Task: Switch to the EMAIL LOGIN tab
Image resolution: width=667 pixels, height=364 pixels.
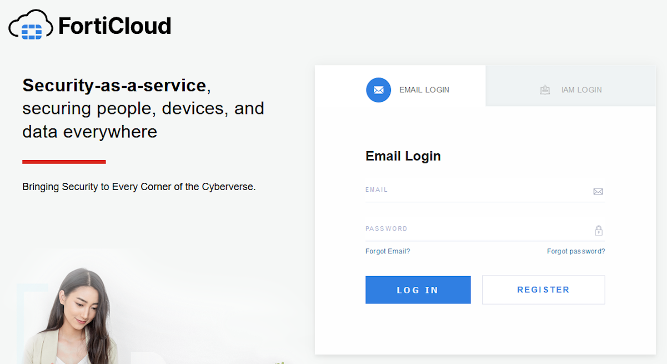Action: pos(424,90)
